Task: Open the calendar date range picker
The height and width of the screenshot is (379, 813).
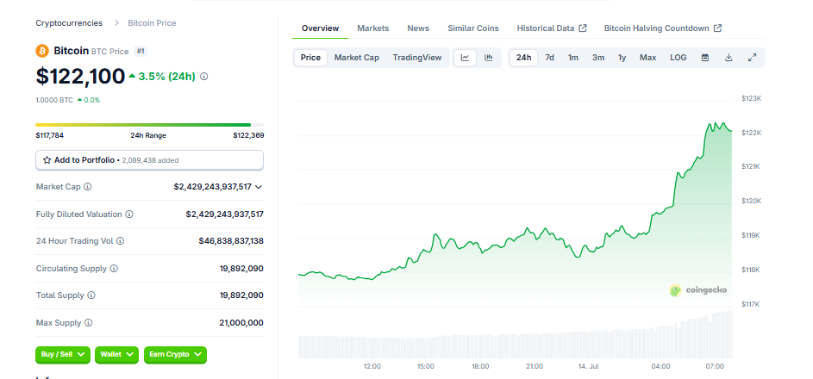Action: coord(705,58)
